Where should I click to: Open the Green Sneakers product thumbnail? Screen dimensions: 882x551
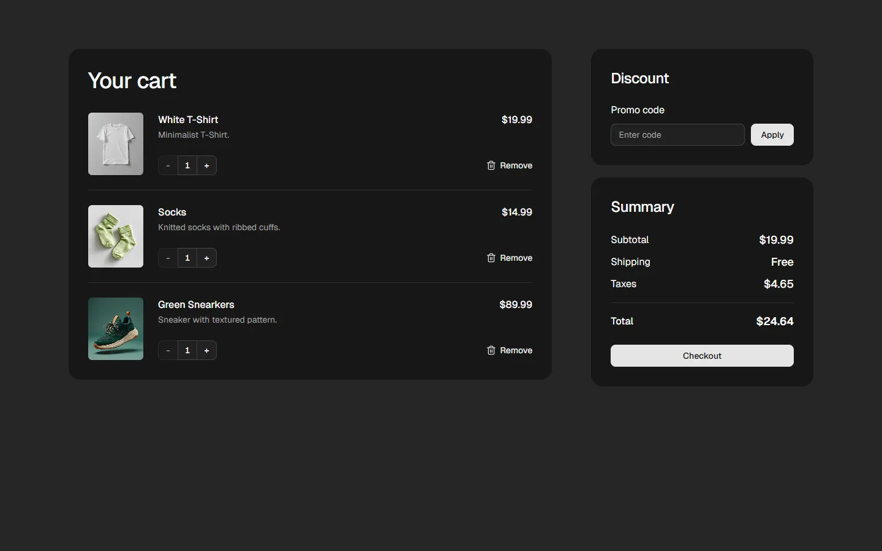coord(116,329)
